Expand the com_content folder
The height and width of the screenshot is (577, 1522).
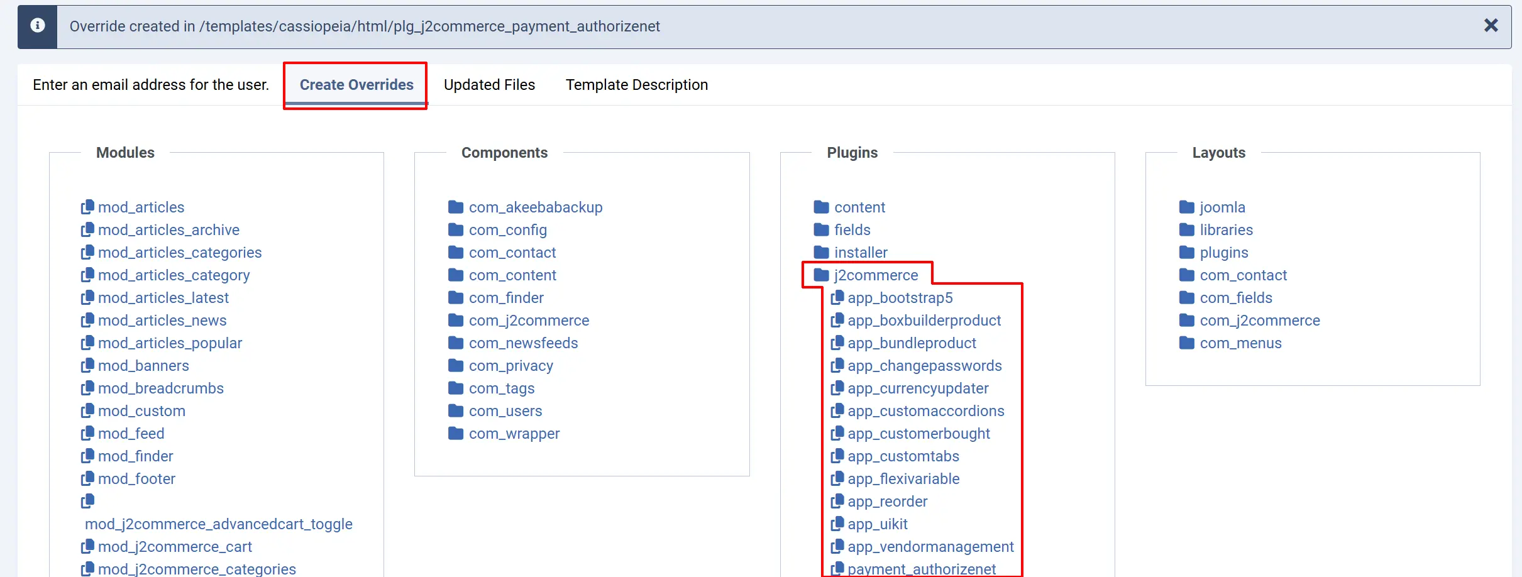coord(502,275)
